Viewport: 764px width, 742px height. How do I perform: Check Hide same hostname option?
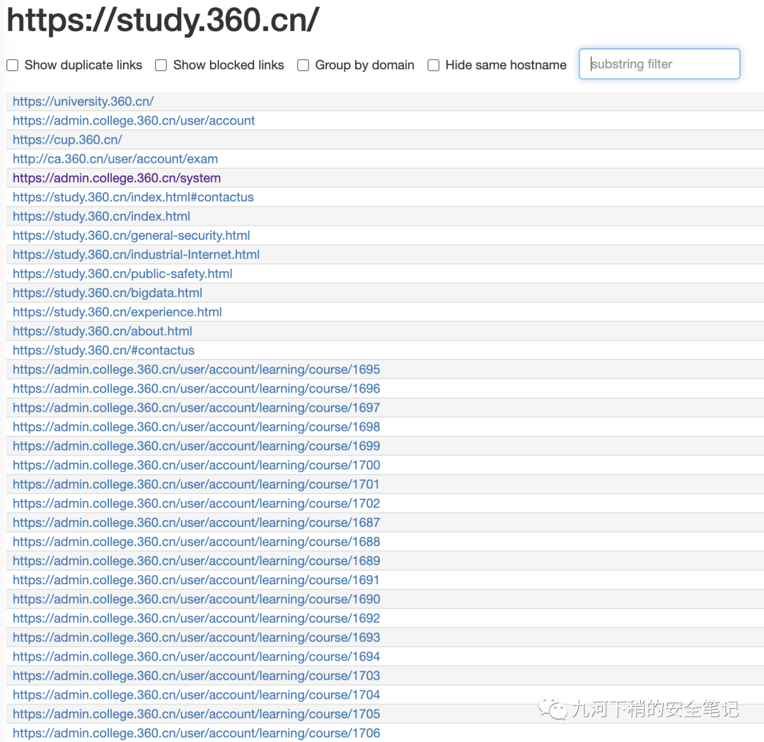tap(433, 65)
